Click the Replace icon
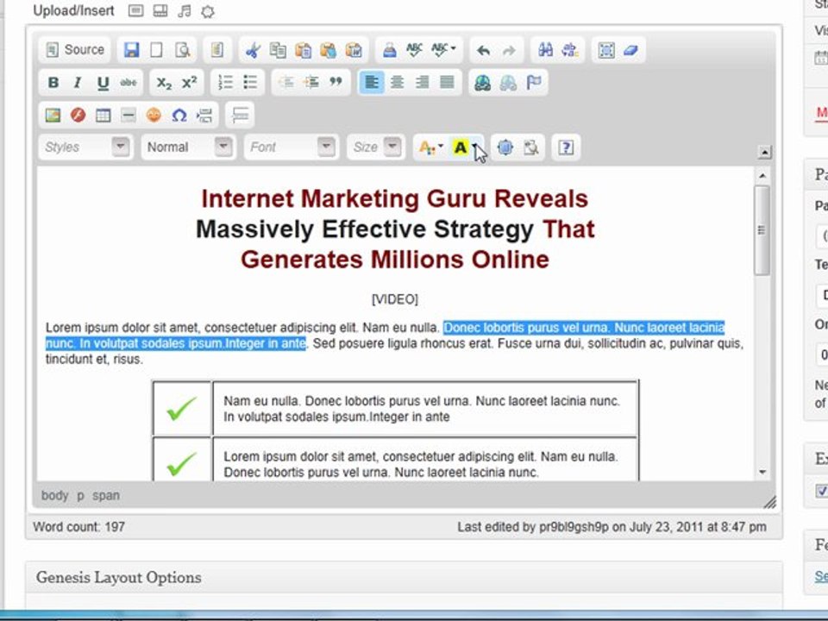The width and height of the screenshot is (828, 621). click(x=570, y=50)
